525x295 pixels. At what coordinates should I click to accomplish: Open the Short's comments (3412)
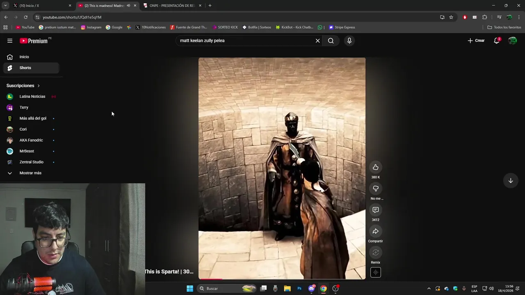(x=375, y=210)
